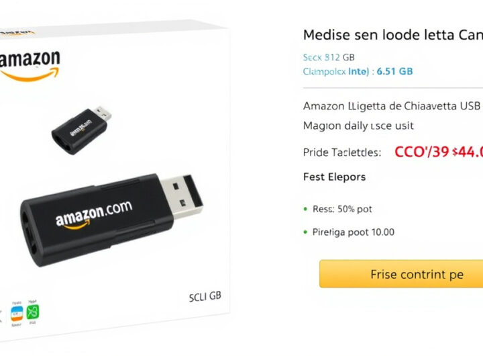Viewport: 483px width, 356px height.
Task: Click the green bullet before 'Pireliga poot 10.00'
Action: click(x=305, y=232)
